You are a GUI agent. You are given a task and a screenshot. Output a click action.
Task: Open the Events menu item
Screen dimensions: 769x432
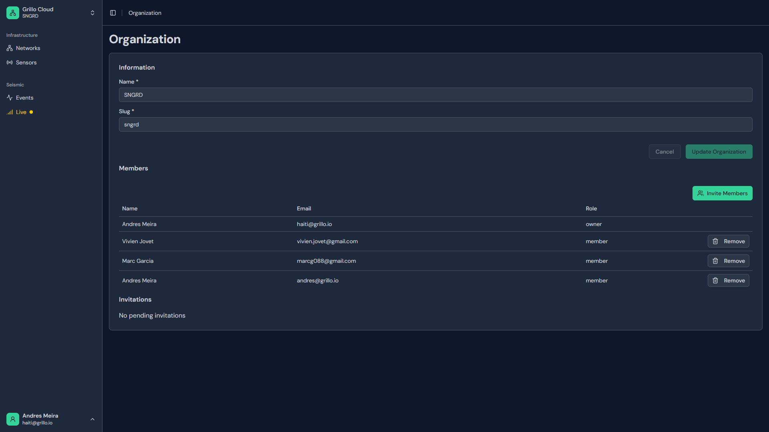[x=24, y=98]
